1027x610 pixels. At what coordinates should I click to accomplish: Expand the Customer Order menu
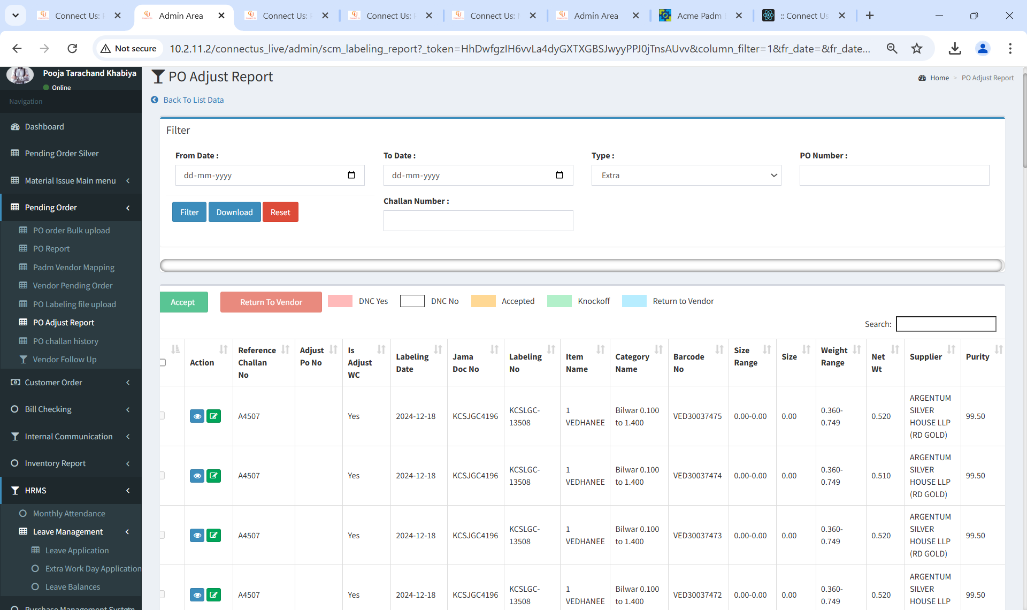point(71,383)
